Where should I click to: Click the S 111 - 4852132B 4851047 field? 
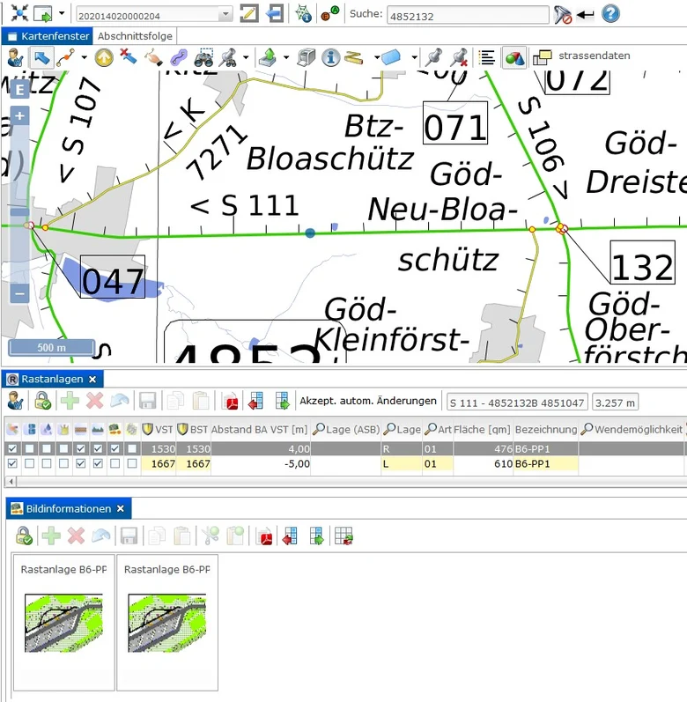[x=517, y=403]
